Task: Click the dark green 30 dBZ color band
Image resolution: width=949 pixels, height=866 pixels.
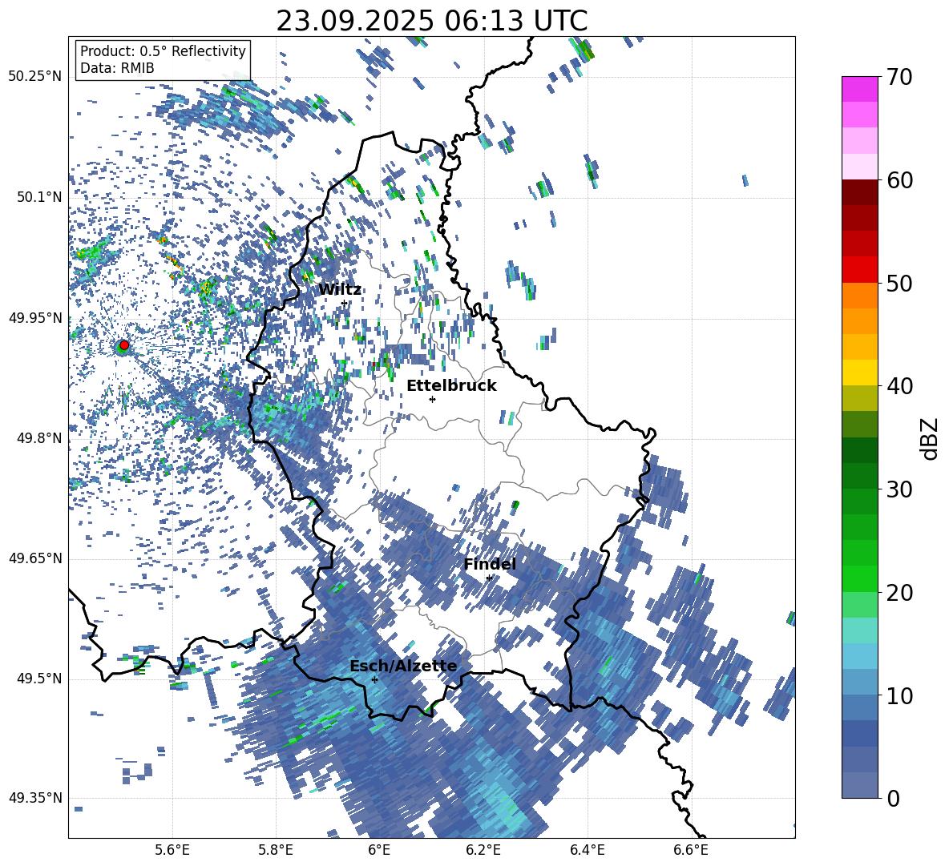Action: click(x=859, y=476)
